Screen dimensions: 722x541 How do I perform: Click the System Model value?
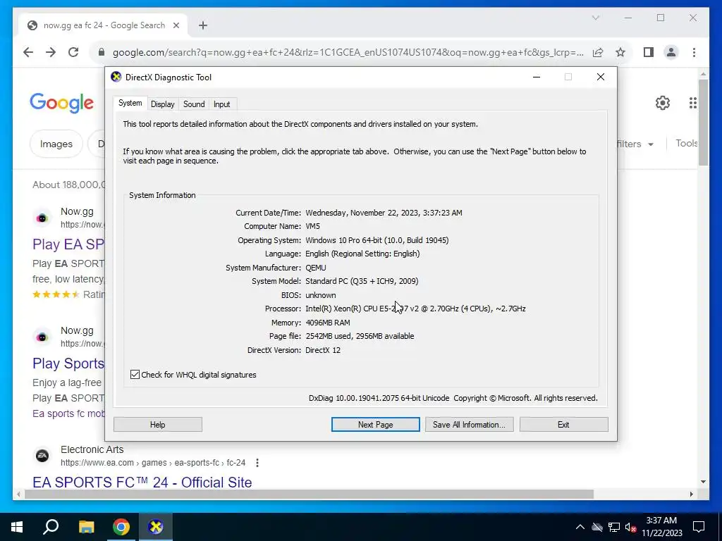pos(362,281)
